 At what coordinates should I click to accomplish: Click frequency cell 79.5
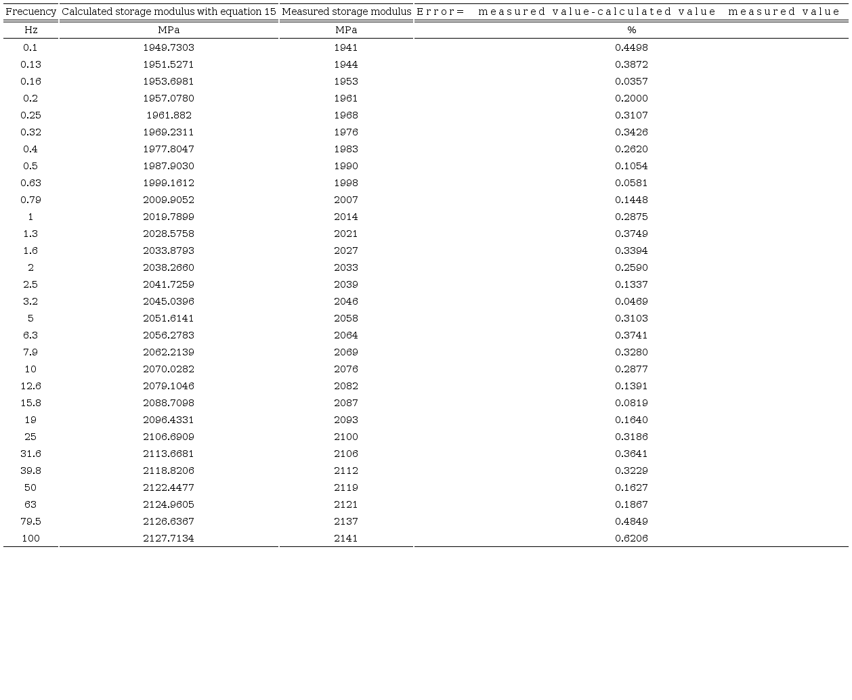point(30,521)
